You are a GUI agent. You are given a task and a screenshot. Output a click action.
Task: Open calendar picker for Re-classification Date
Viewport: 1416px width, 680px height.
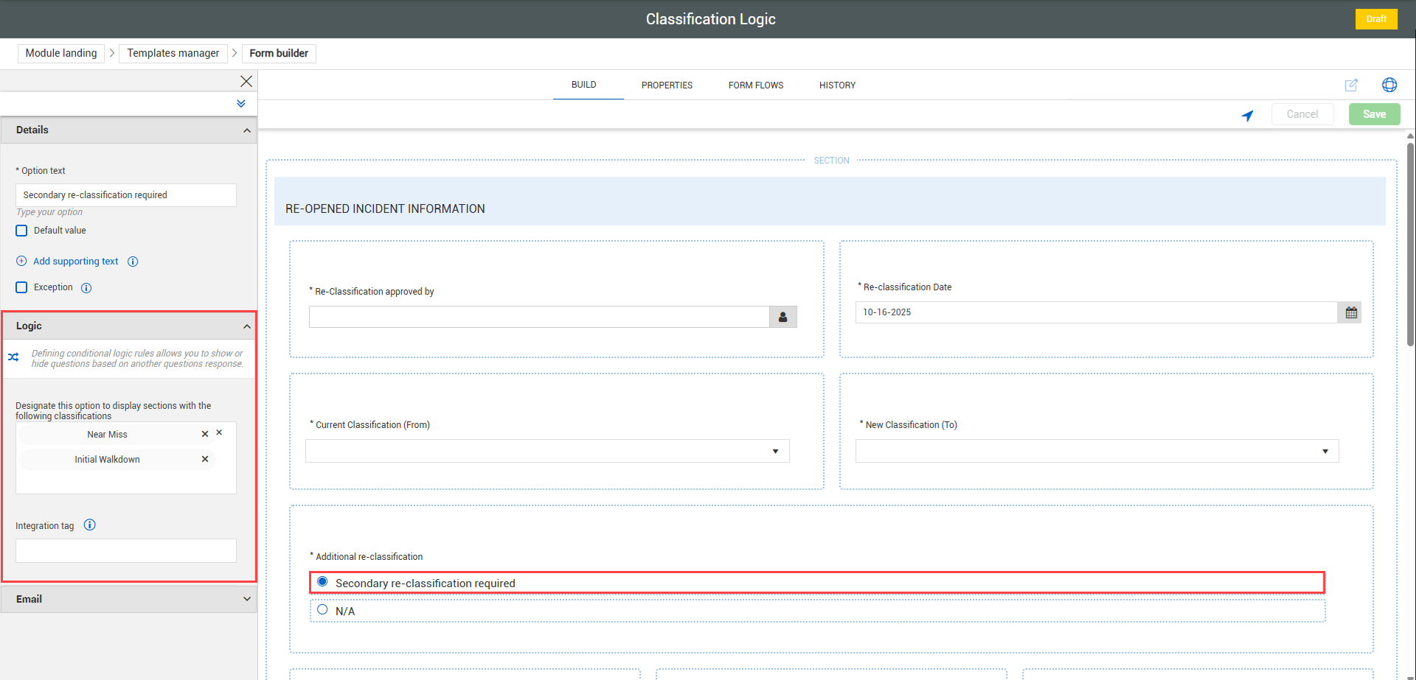(x=1350, y=312)
